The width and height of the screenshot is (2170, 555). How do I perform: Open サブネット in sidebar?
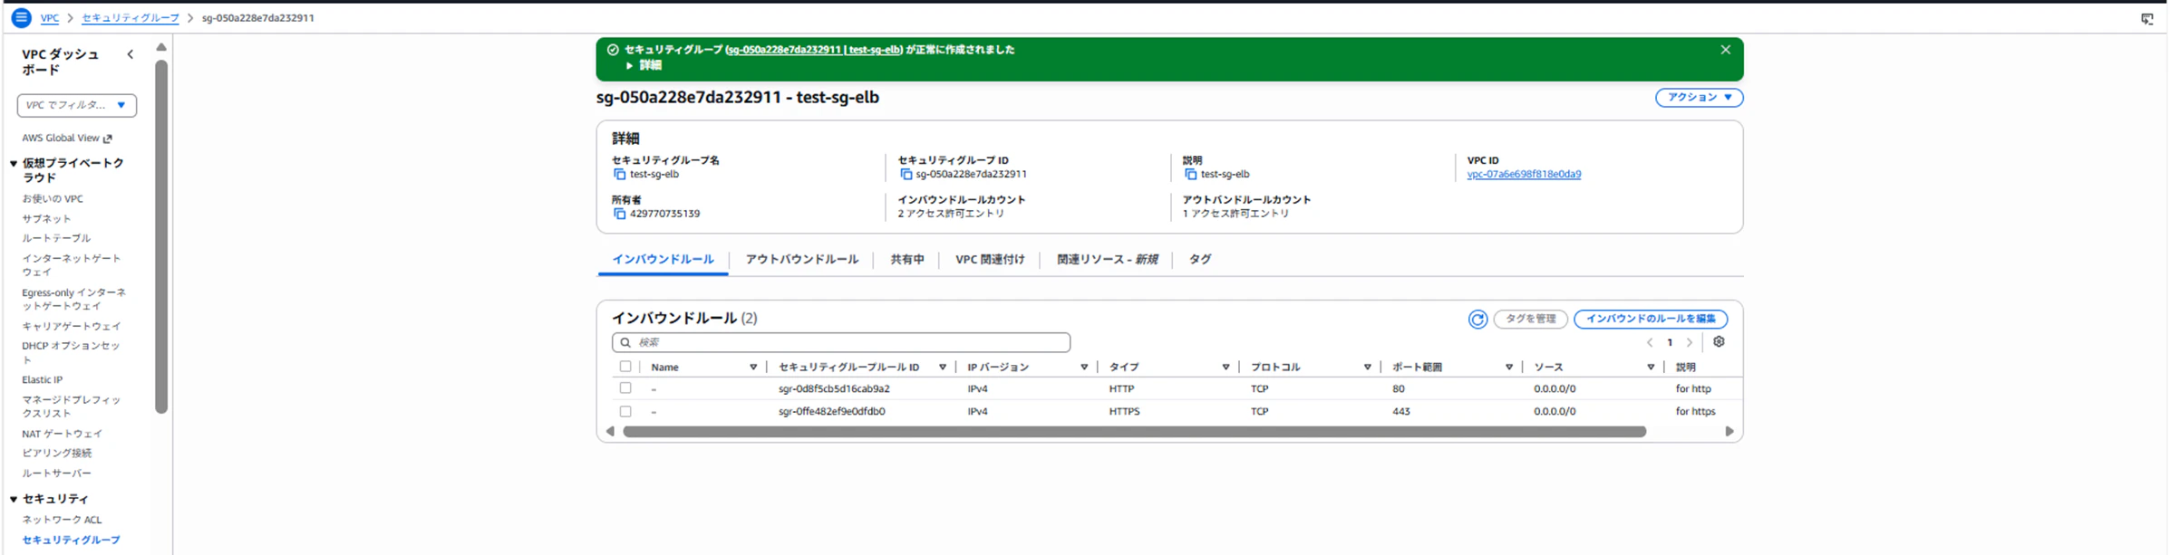point(46,219)
